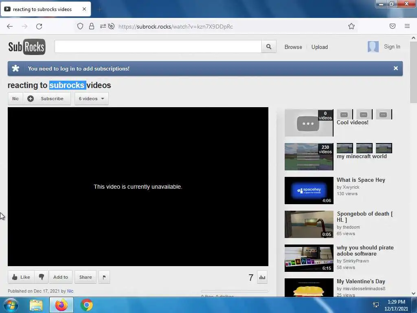417x313 pixels.
Task: Click the Firefox back arrow
Action: pyautogui.click(x=10, y=26)
